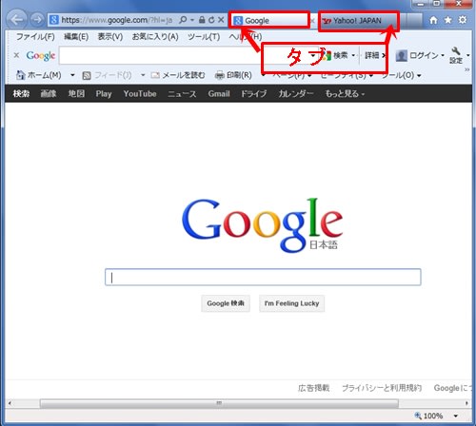Open the IE Tools gear icon
Image resolution: width=476 pixels, height=426 pixels.
pyautogui.click(x=463, y=20)
